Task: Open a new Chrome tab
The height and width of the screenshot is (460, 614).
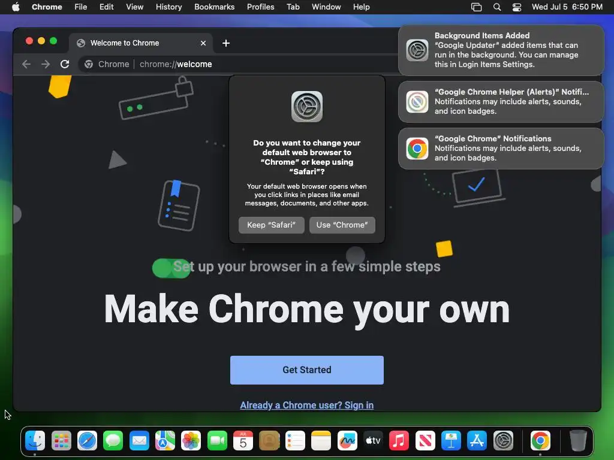Action: coord(226,43)
